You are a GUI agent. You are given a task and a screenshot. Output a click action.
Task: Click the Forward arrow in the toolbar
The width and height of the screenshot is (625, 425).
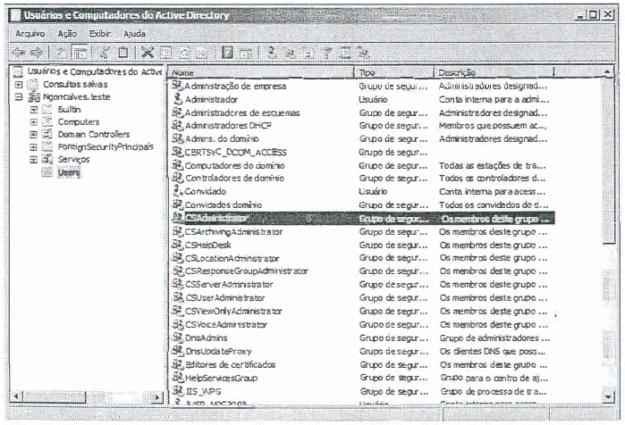pos(38,53)
